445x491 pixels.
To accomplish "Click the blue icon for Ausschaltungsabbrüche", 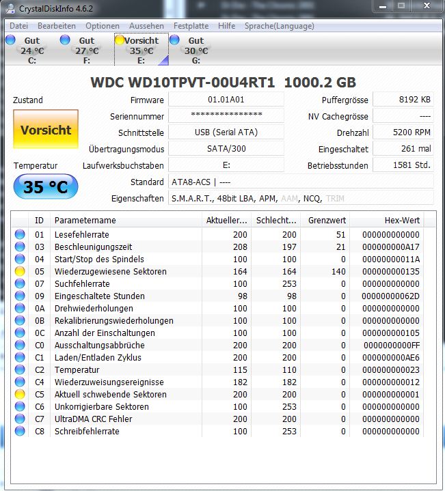I will [x=20, y=345].
